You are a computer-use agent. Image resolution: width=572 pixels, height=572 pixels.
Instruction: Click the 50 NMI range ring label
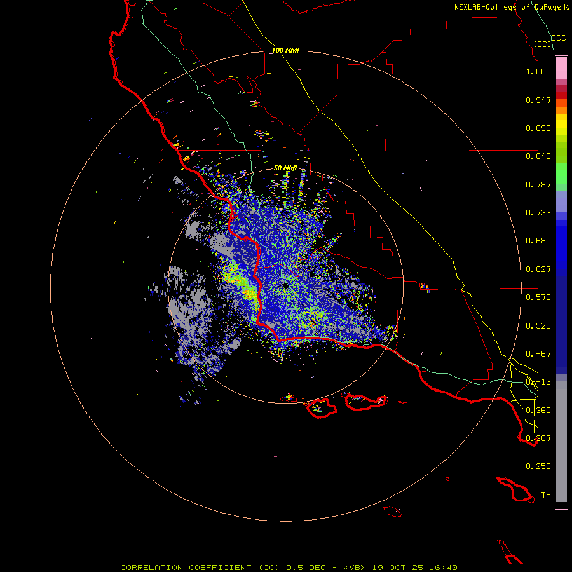click(x=285, y=168)
